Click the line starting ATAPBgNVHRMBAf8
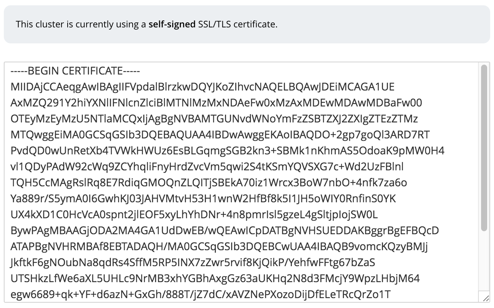Image resolution: width=494 pixels, height=308 pixels. (219, 247)
